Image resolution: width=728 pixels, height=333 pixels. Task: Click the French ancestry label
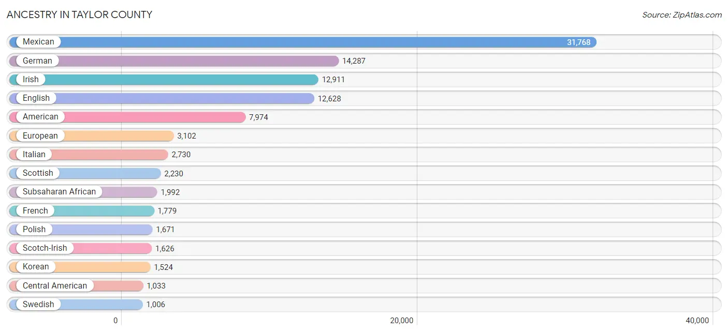tap(35, 210)
